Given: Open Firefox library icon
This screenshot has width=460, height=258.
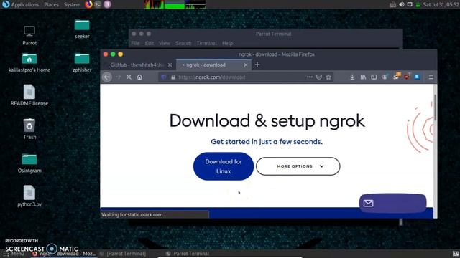Looking at the screenshot, I should tap(363, 77).
